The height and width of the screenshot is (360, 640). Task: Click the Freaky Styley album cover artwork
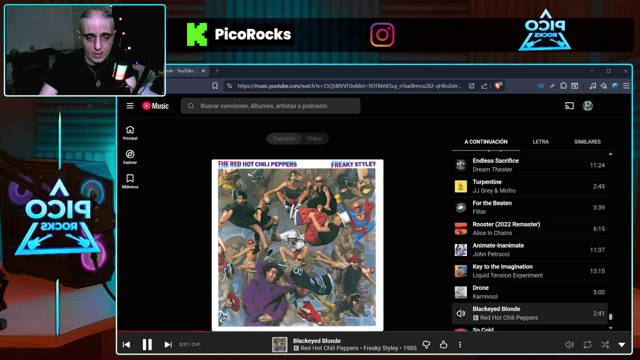[x=297, y=245]
